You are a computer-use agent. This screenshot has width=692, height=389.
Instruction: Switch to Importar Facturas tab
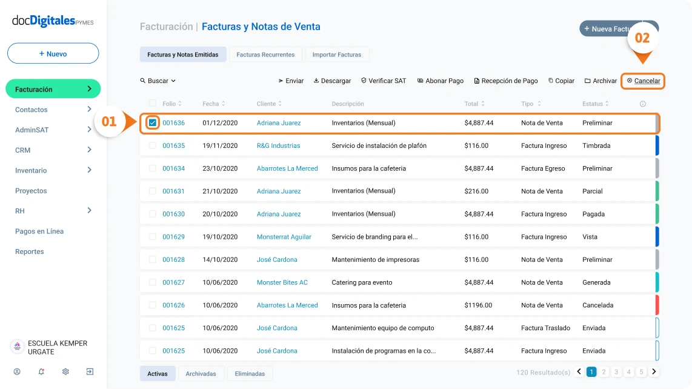pyautogui.click(x=337, y=55)
